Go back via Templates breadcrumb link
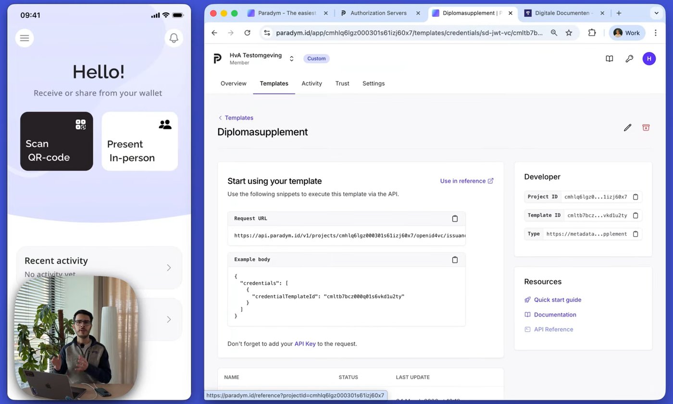This screenshot has width=673, height=404. 236,118
